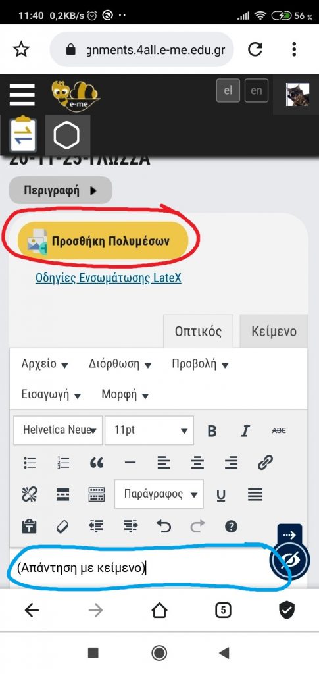Image resolution: width=319 pixels, height=674 pixels.
Task: Open the 11pt font size dropdown
Action: tap(149, 430)
